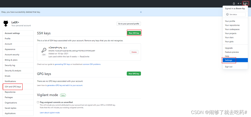The image size is (251, 117).
Task: Choose Upgrade from user menu
Action: [235, 48]
